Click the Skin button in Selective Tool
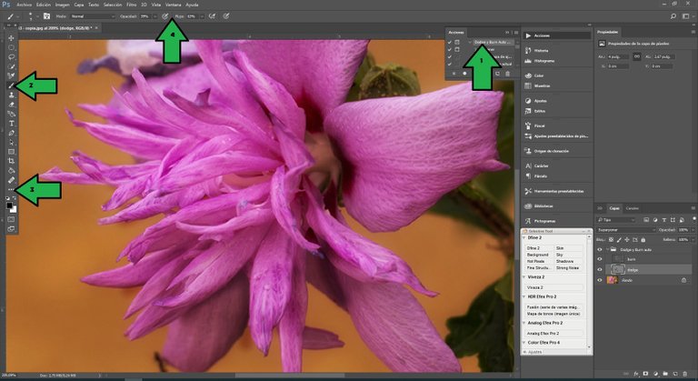Image resolution: width=698 pixels, height=381 pixels. pyautogui.click(x=568, y=247)
